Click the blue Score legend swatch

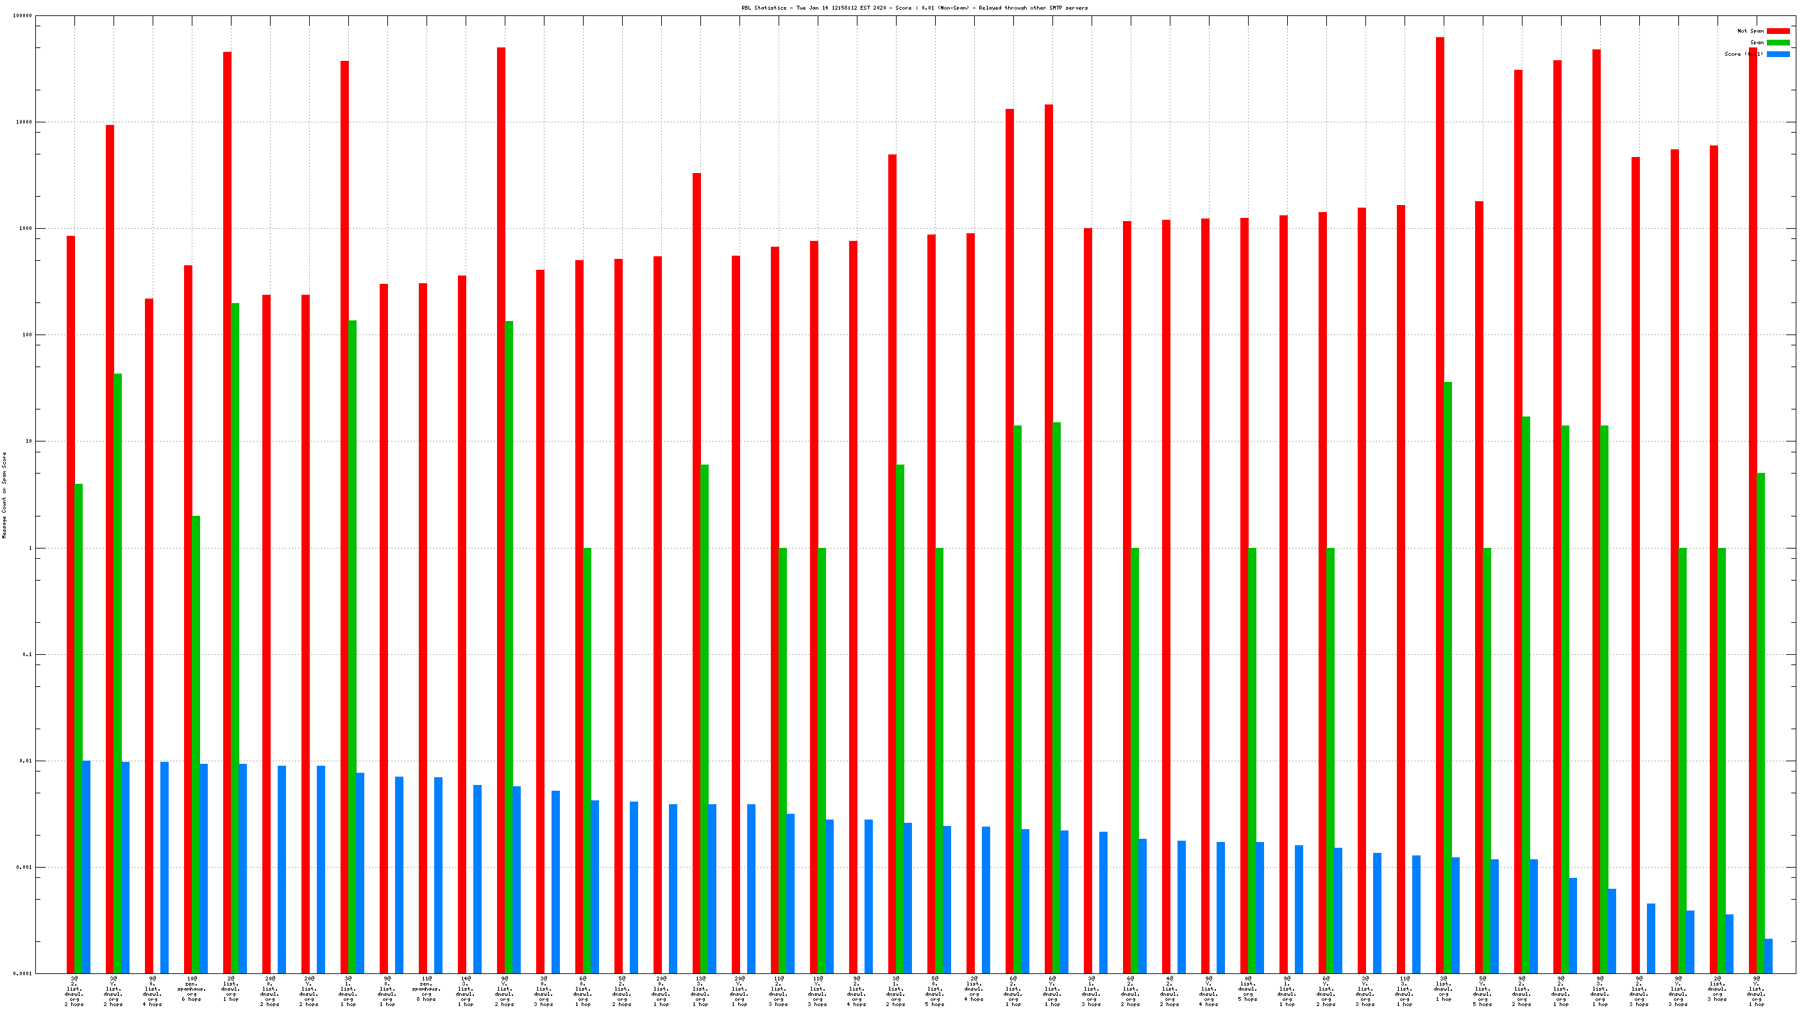(1777, 54)
